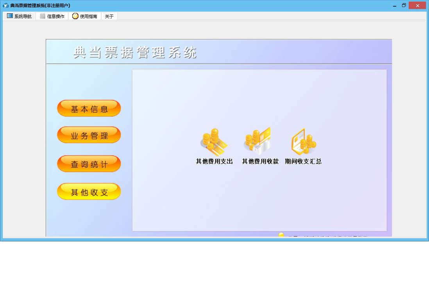Click the 信息操作 grid icon

[43, 16]
